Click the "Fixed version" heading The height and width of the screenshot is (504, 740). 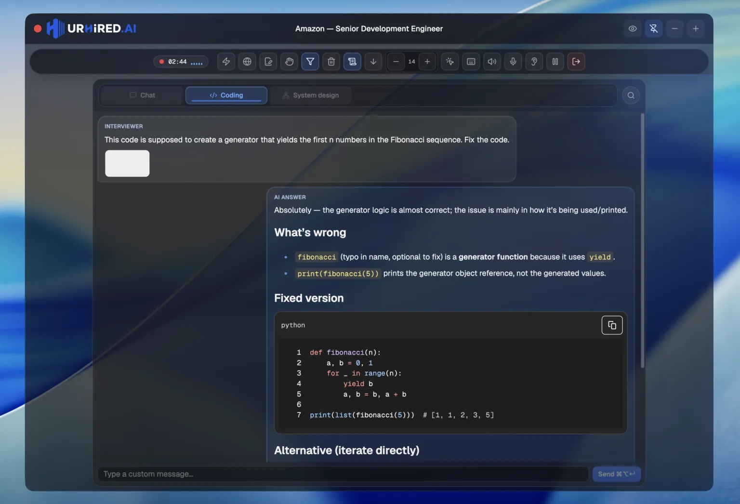tap(309, 298)
